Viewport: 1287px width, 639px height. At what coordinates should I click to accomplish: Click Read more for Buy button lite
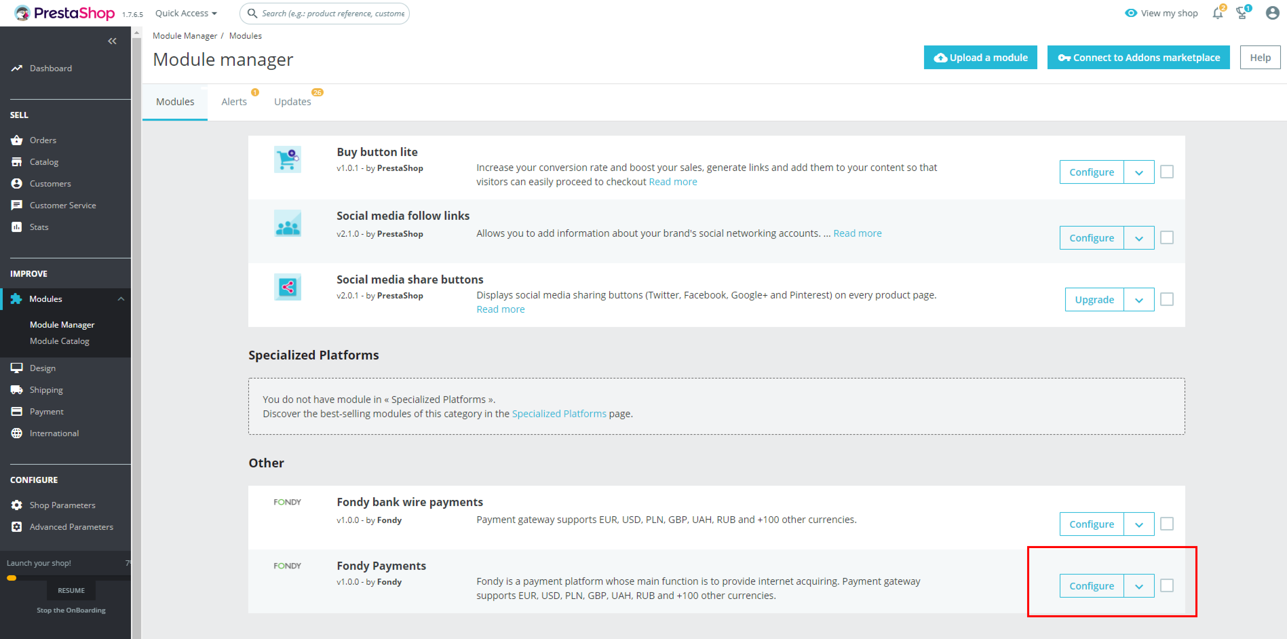pos(672,182)
